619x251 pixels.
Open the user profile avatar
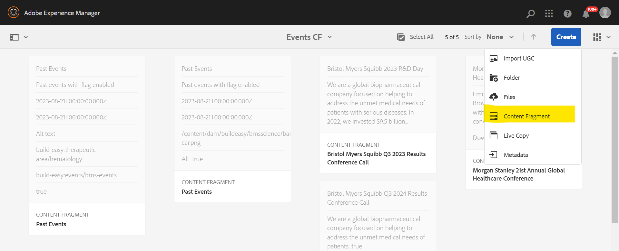tap(605, 13)
